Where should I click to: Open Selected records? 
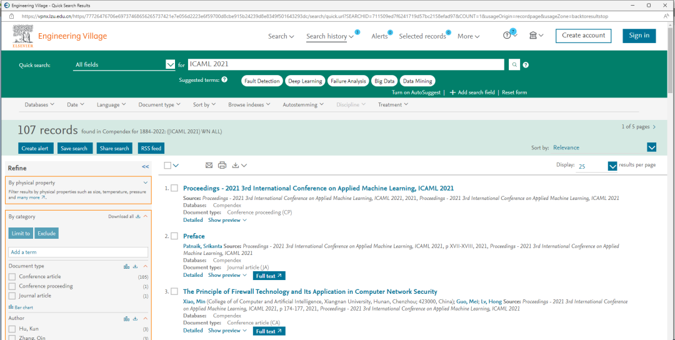[x=422, y=36]
